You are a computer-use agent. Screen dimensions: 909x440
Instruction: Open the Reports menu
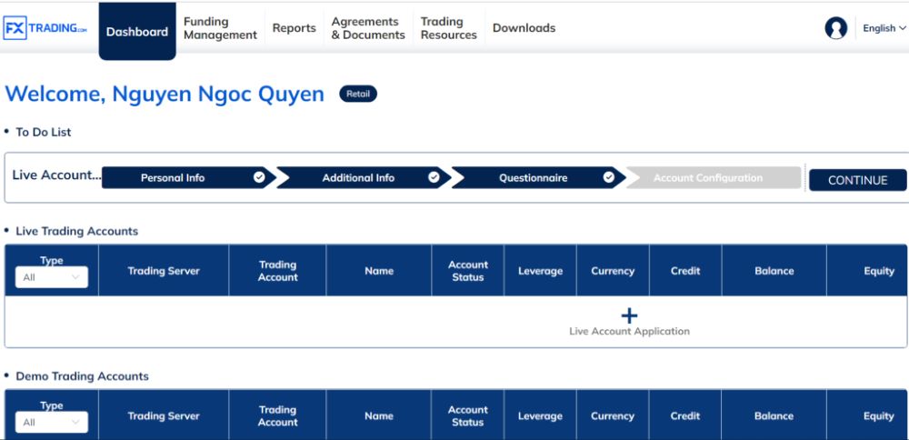295,28
